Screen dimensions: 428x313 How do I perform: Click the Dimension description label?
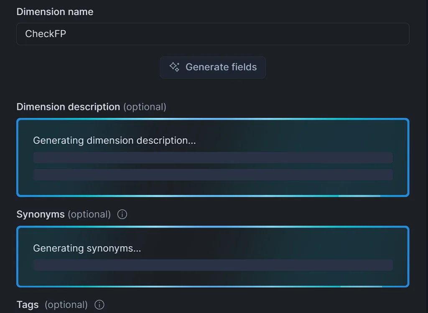coord(68,107)
